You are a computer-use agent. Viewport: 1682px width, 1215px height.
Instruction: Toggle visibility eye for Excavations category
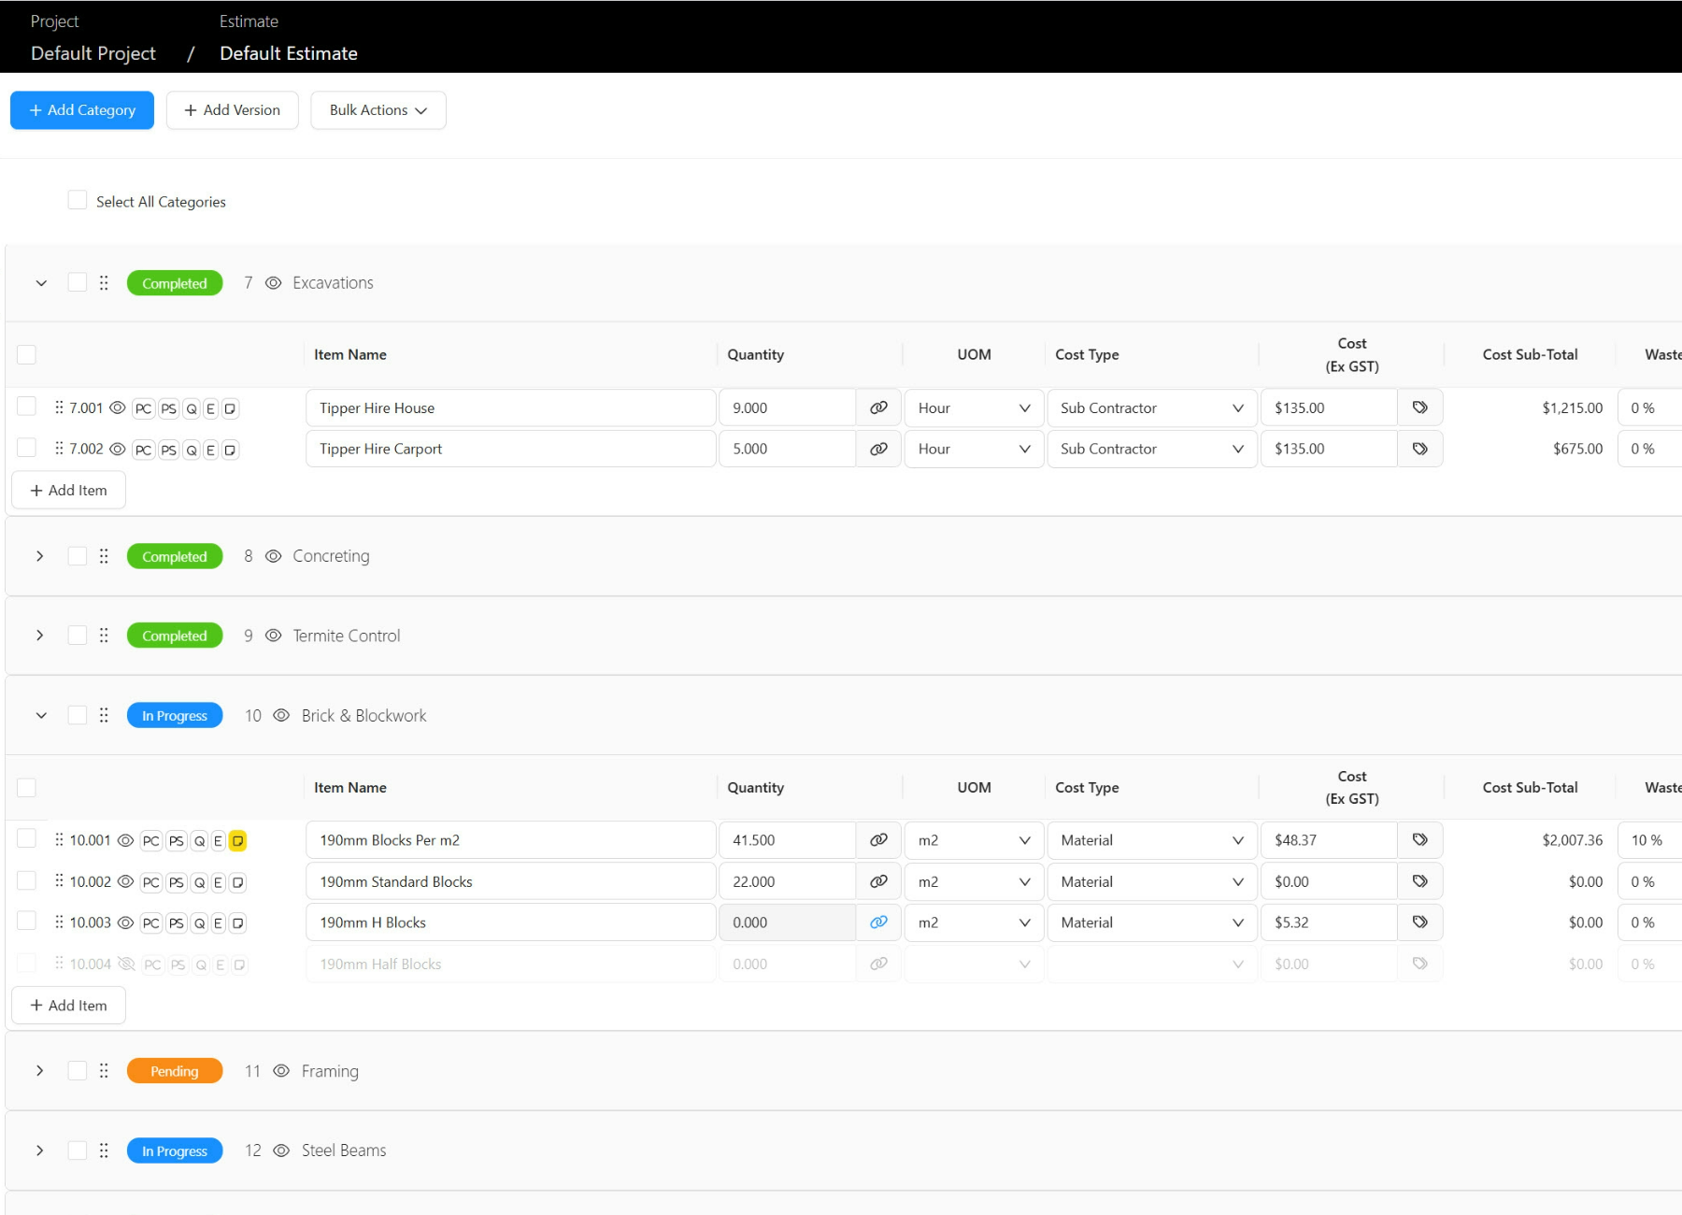pos(273,283)
